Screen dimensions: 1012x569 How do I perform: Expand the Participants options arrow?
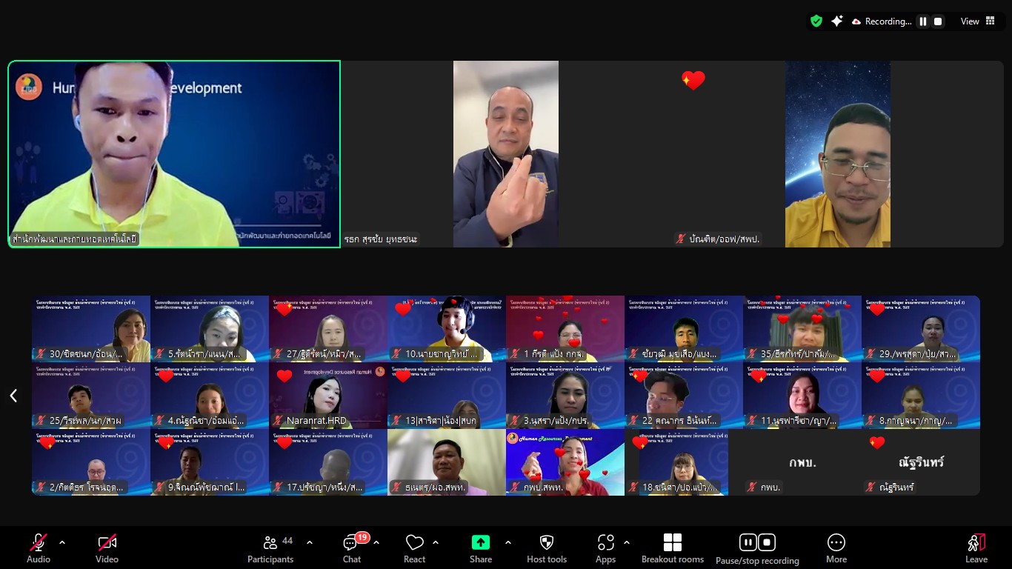pyautogui.click(x=310, y=542)
